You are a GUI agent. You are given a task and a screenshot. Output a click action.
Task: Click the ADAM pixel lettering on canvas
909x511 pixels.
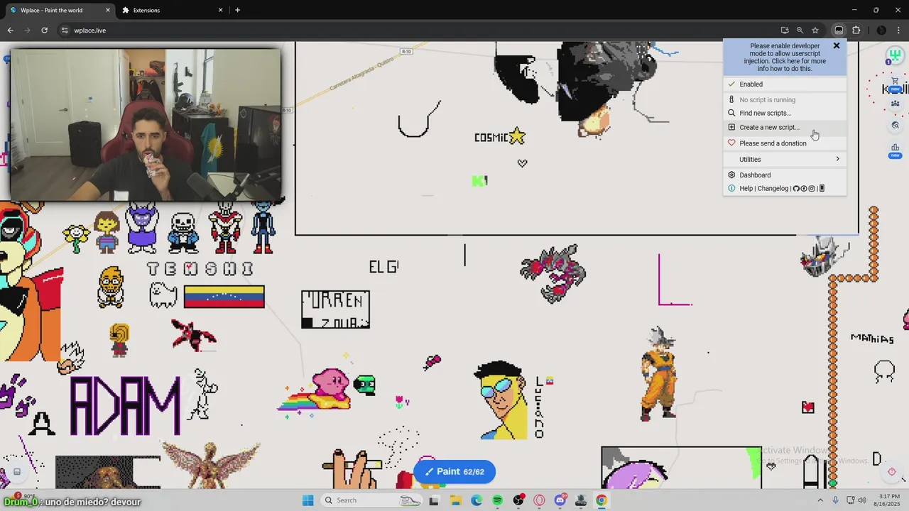tap(126, 406)
